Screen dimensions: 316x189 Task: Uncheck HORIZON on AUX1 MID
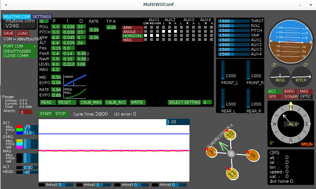[152, 36]
